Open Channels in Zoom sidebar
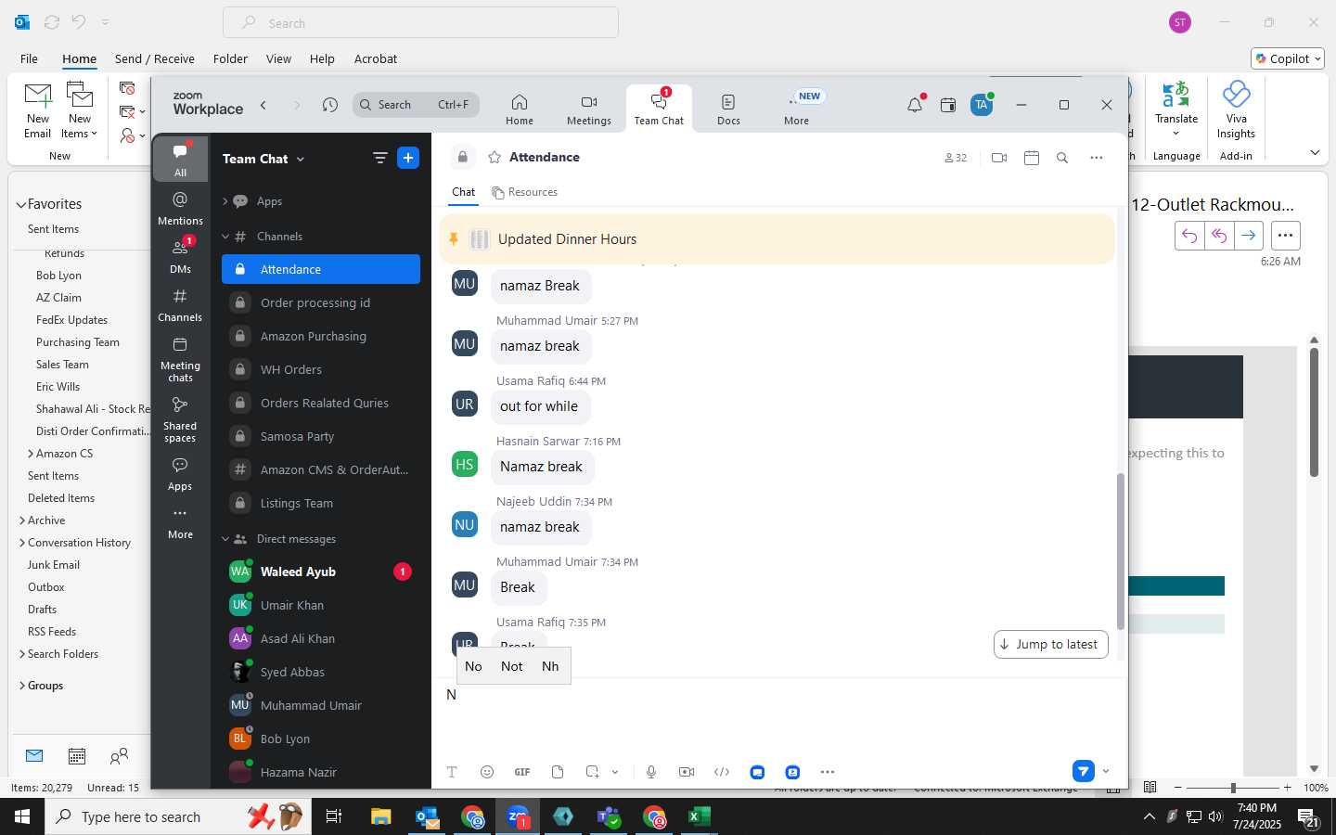This screenshot has width=1336, height=835. 180,304
